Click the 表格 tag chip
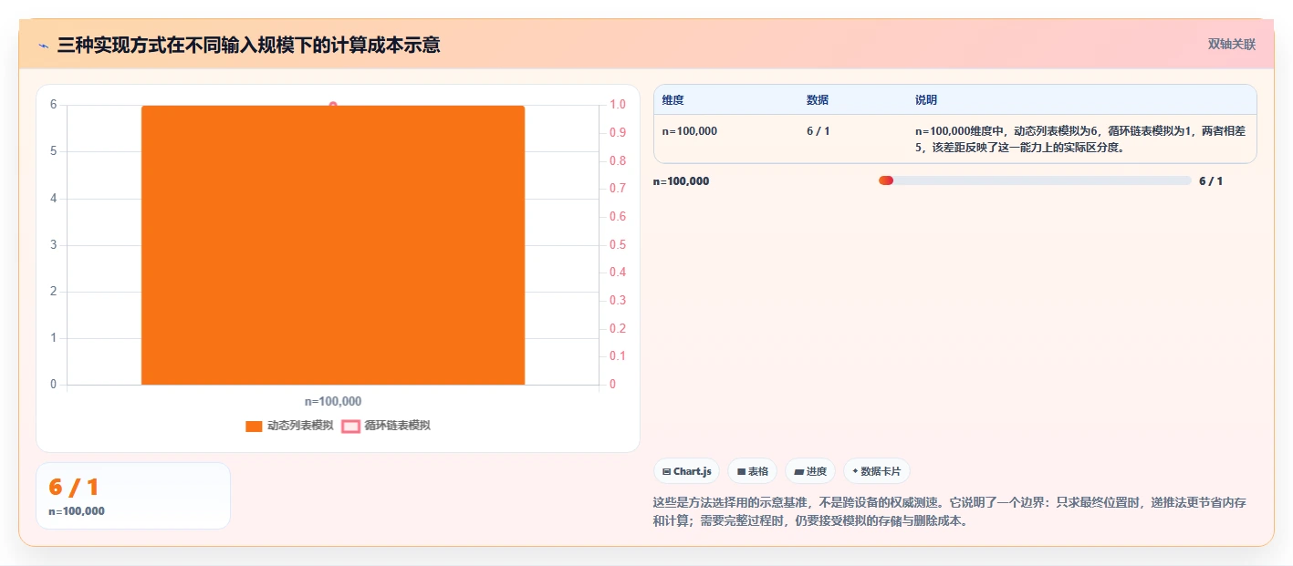 pyautogui.click(x=752, y=471)
